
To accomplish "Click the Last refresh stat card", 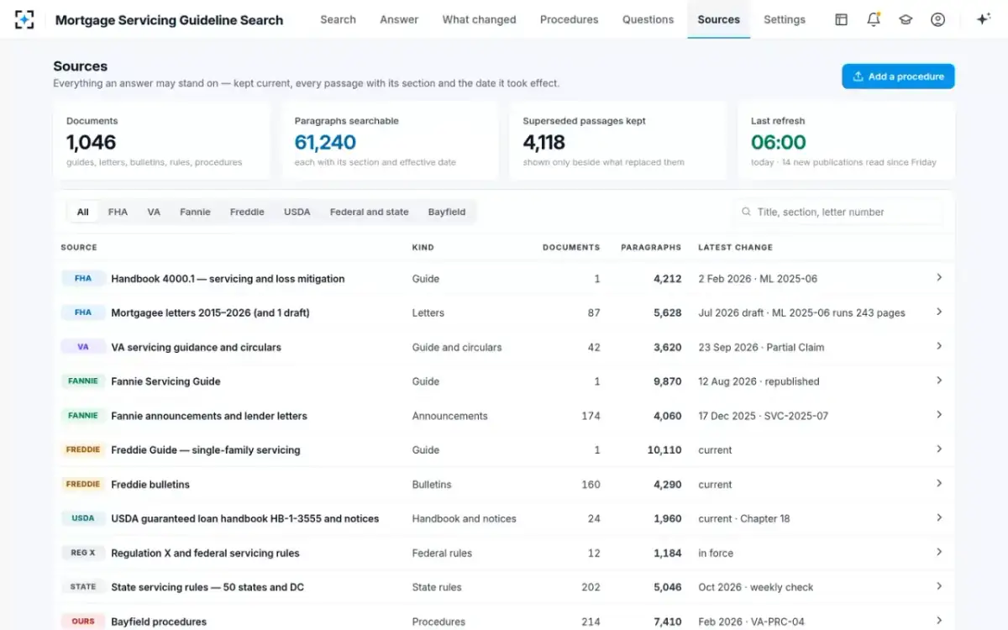I will coord(846,141).
